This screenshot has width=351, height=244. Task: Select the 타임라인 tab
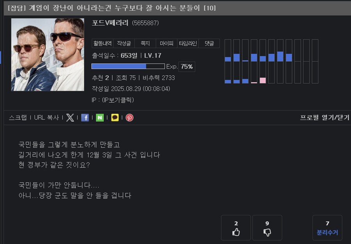(x=188, y=43)
